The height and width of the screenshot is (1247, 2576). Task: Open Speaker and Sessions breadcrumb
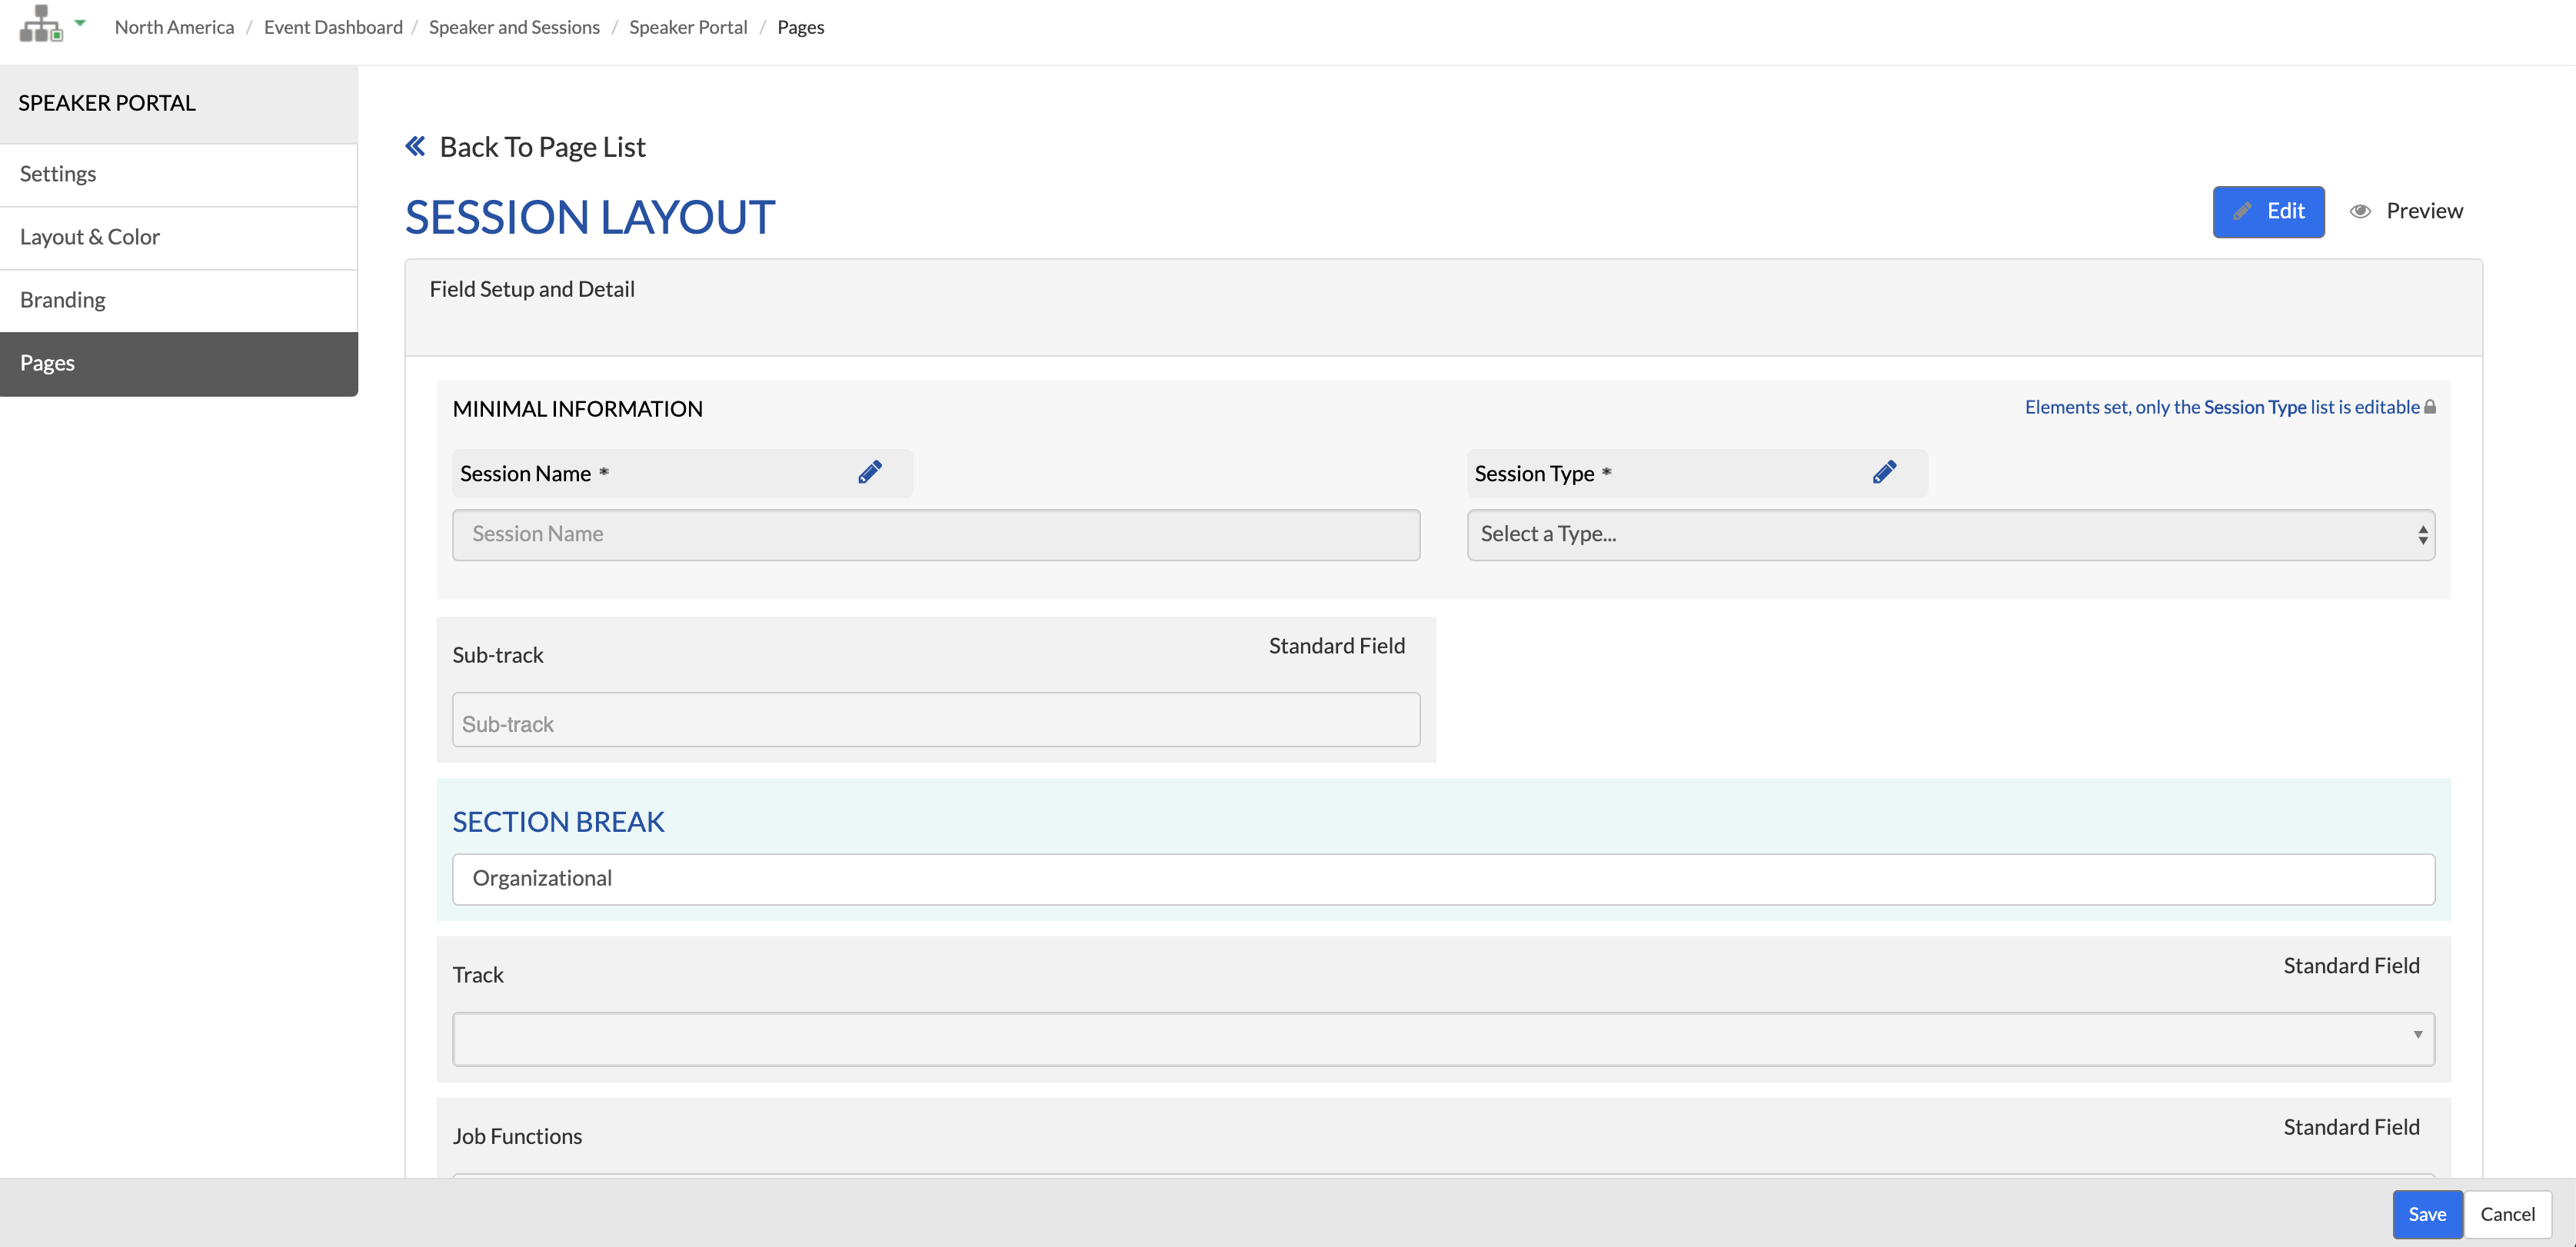pos(514,27)
